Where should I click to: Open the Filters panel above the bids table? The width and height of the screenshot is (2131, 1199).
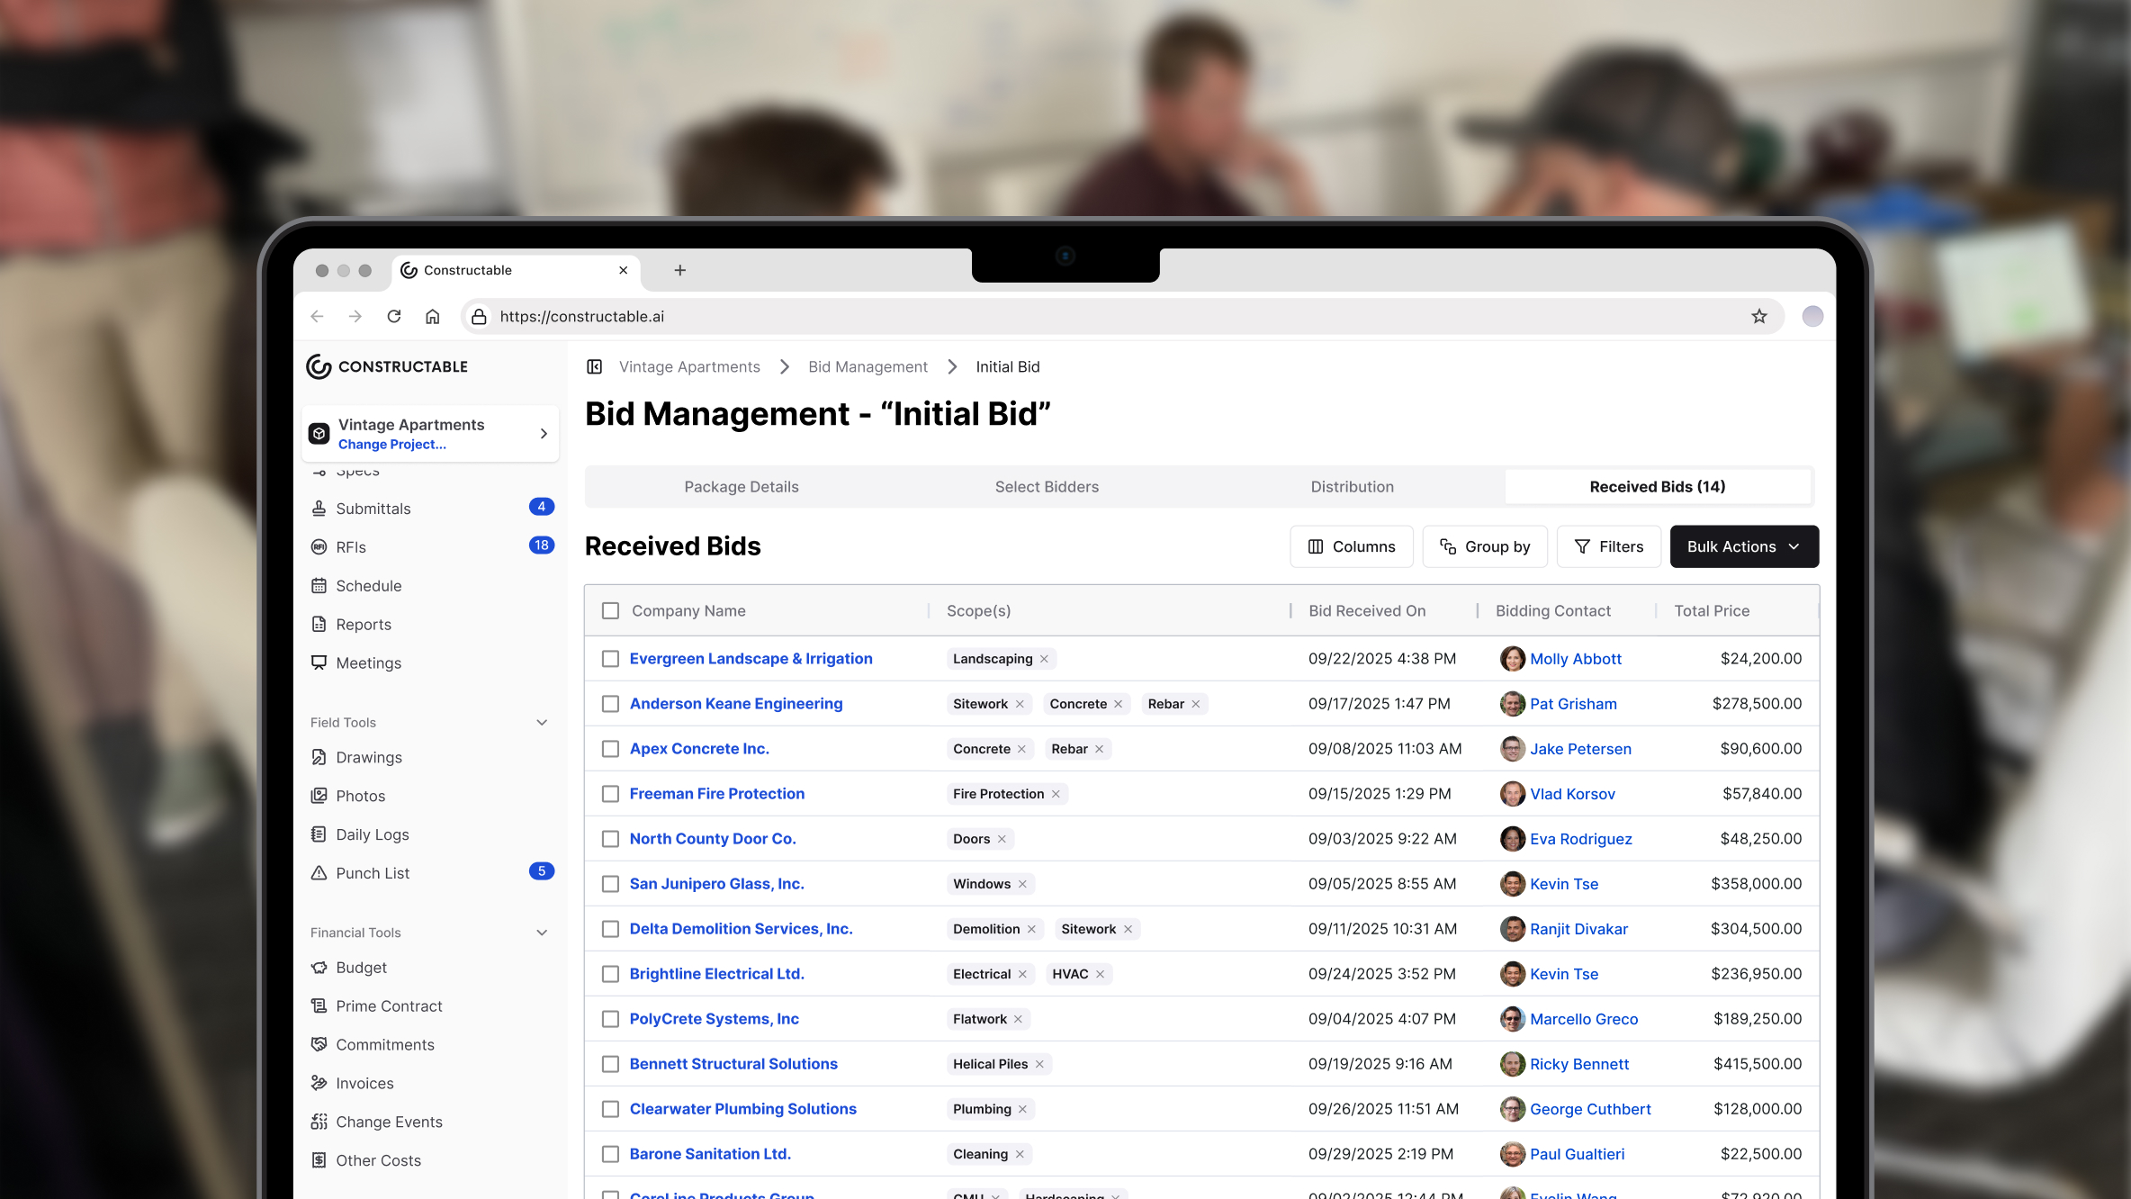(x=1608, y=546)
